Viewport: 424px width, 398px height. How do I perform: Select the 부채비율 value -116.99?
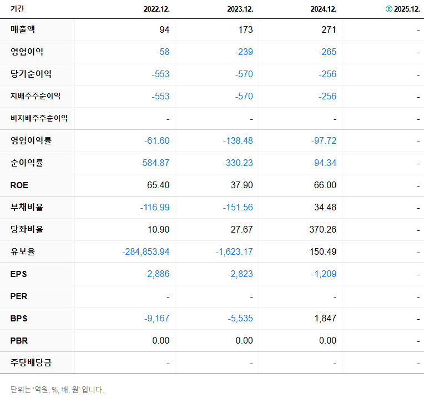[x=155, y=207]
